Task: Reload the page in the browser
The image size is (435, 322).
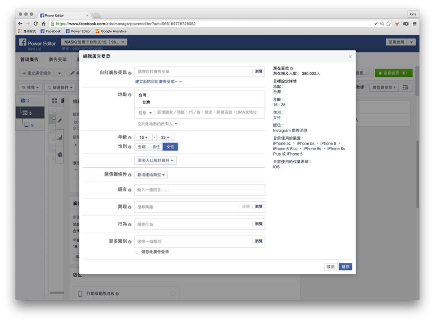Action: point(35,24)
